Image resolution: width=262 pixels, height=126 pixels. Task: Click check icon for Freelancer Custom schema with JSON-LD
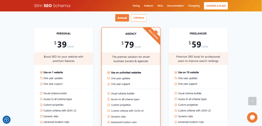[x=176, y=111]
